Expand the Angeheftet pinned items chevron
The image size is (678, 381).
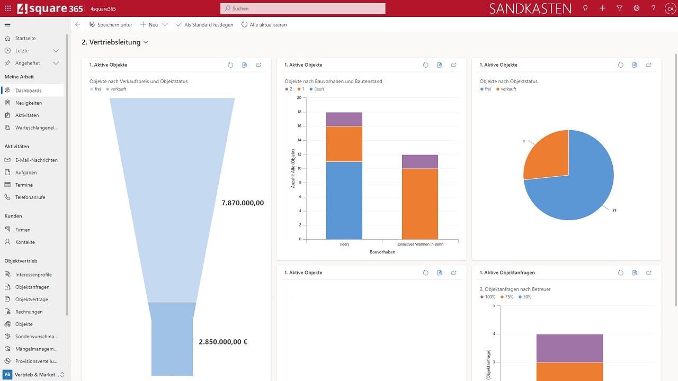pos(56,63)
